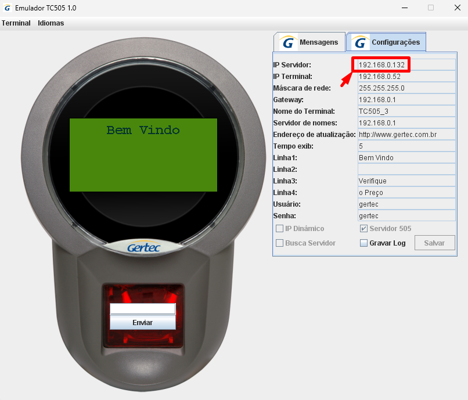Click the Salvar button

tap(434, 243)
